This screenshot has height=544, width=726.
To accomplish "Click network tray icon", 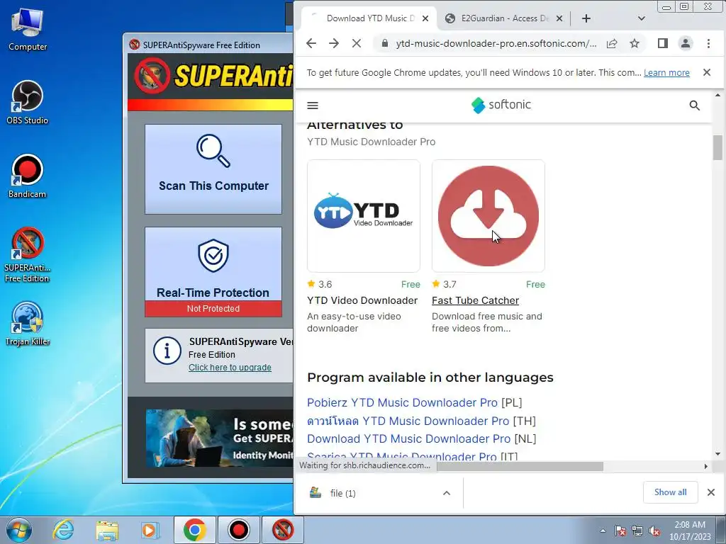I will click(637, 531).
